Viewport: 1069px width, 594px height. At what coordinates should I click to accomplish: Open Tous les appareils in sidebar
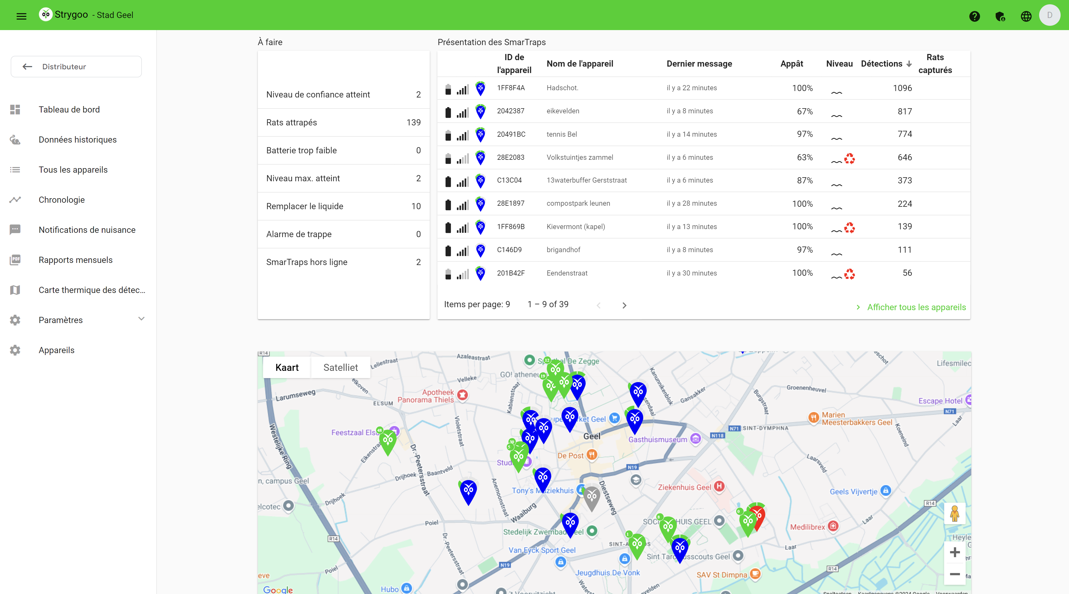pyautogui.click(x=78, y=170)
